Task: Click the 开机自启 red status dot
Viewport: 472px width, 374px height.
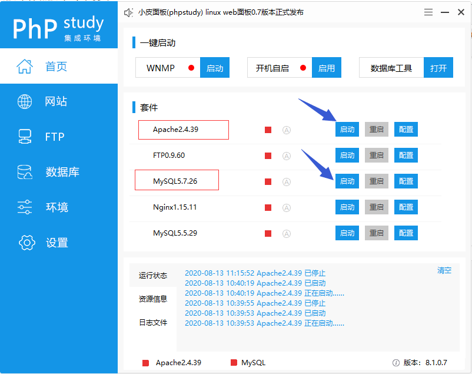Action: point(303,68)
